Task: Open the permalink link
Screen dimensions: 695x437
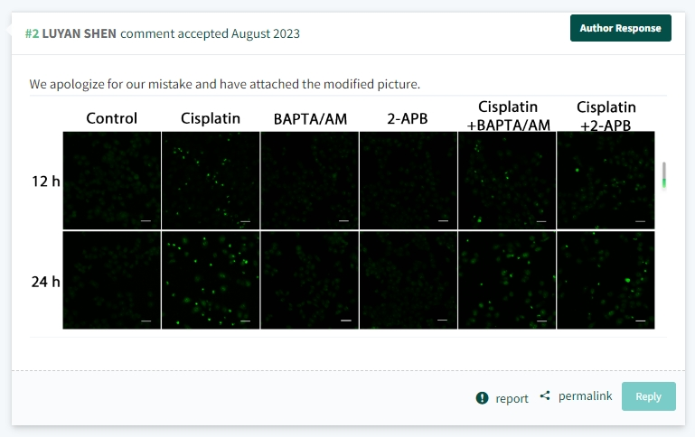Action: [x=585, y=395]
